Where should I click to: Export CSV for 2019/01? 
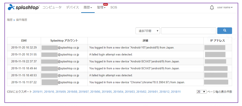coord(153,92)
